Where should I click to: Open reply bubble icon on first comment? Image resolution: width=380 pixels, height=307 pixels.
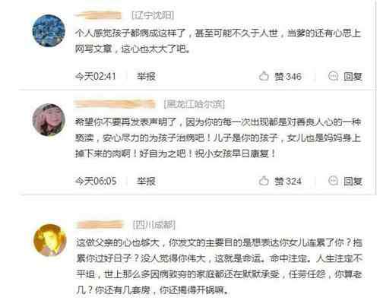(333, 76)
